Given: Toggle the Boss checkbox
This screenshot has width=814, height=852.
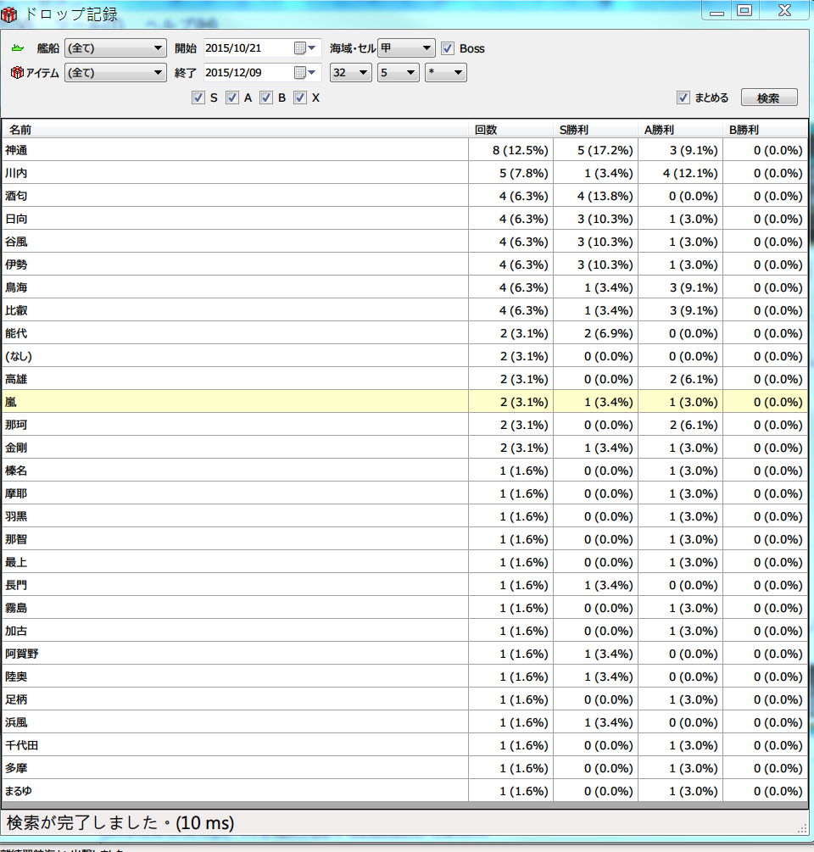Looking at the screenshot, I should pyautogui.click(x=447, y=48).
